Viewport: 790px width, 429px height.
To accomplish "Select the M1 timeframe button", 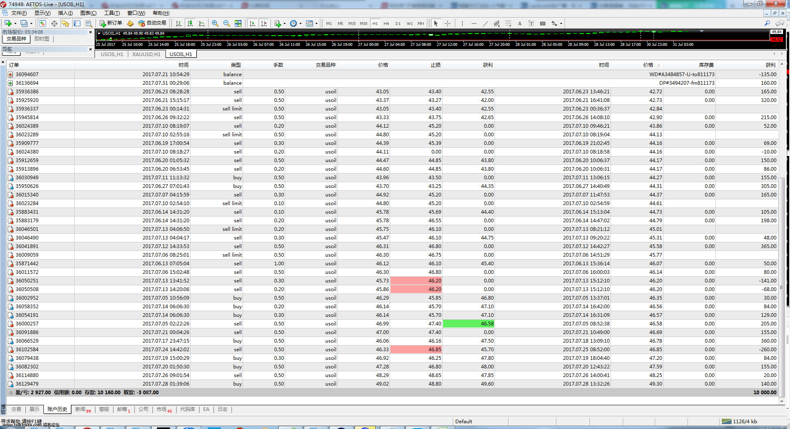I will [329, 23].
